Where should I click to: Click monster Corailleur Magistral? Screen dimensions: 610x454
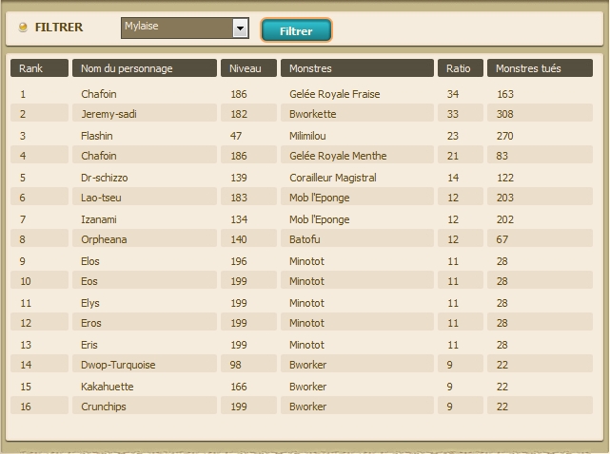coord(333,178)
